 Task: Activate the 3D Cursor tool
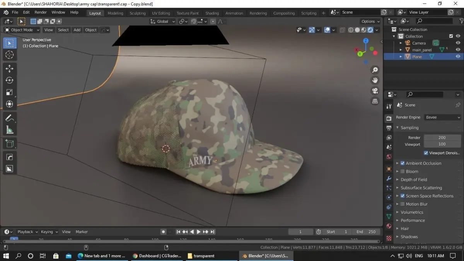coord(10,55)
